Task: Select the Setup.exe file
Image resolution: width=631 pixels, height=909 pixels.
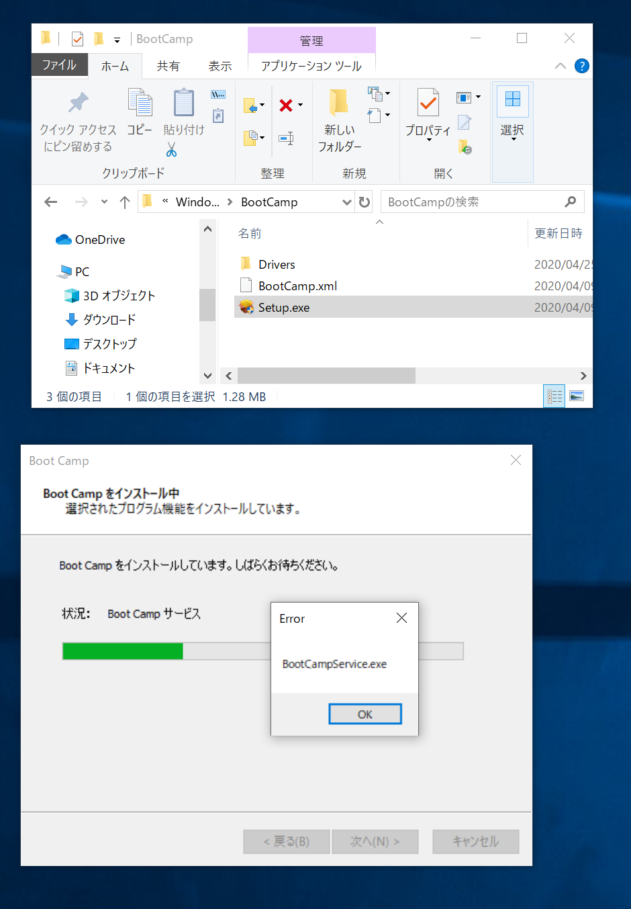Action: coord(413,308)
